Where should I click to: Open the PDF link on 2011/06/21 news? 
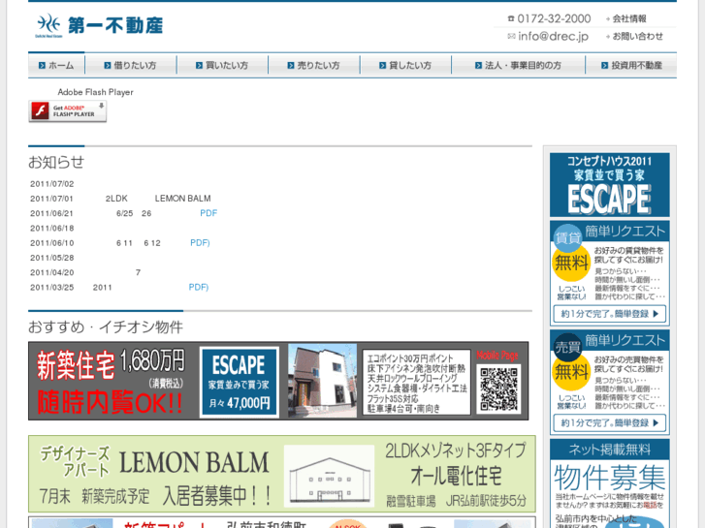click(x=208, y=213)
